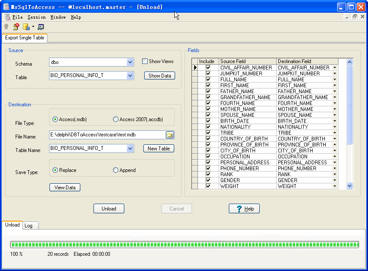Select the PERSONAL_ADDRESS source field cell
This screenshot has height=271, width=368.
click(x=247, y=163)
